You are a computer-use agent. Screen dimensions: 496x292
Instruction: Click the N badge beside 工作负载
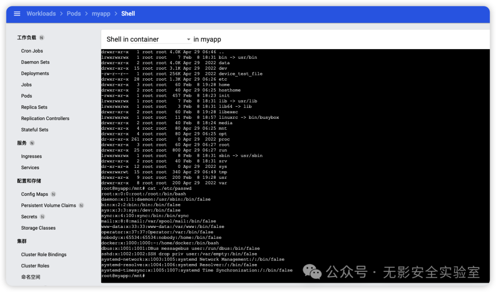(41, 38)
